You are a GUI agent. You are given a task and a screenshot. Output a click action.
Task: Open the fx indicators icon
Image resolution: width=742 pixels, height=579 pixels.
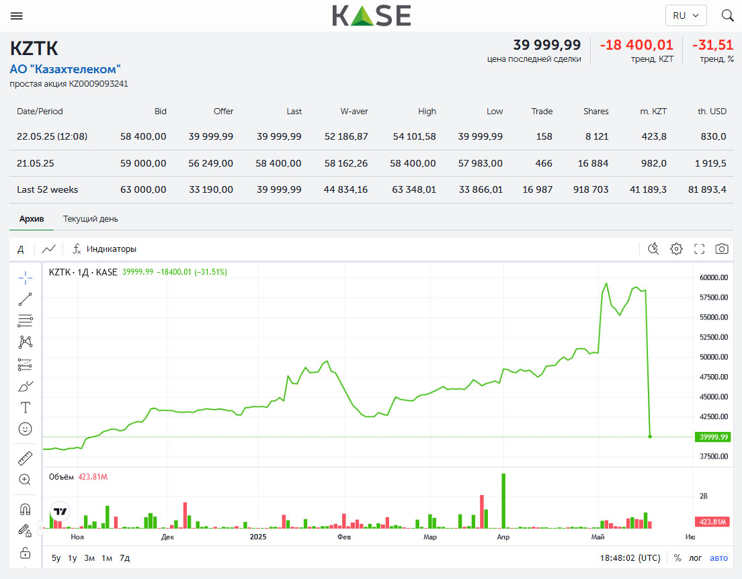pyautogui.click(x=77, y=249)
